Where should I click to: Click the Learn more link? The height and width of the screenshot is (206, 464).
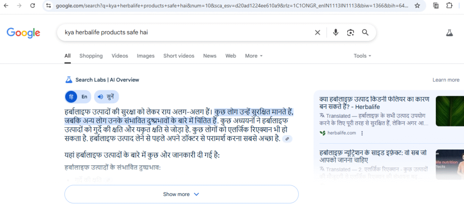tap(446, 80)
